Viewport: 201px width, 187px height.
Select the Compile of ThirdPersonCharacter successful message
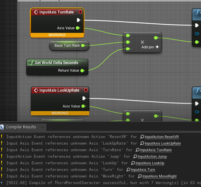click(103, 183)
